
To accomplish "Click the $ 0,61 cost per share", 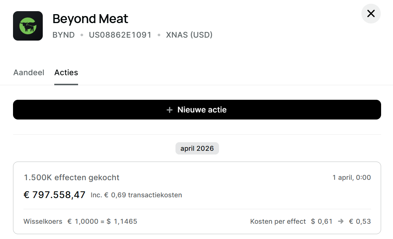I will pyautogui.click(x=322, y=222).
